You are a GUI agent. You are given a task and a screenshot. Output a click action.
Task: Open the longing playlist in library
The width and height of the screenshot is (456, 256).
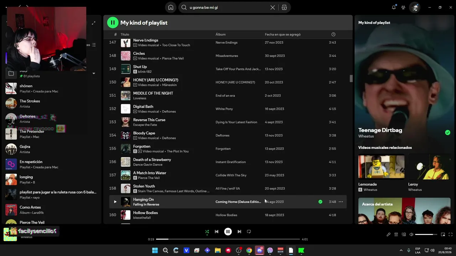[x=52, y=180]
